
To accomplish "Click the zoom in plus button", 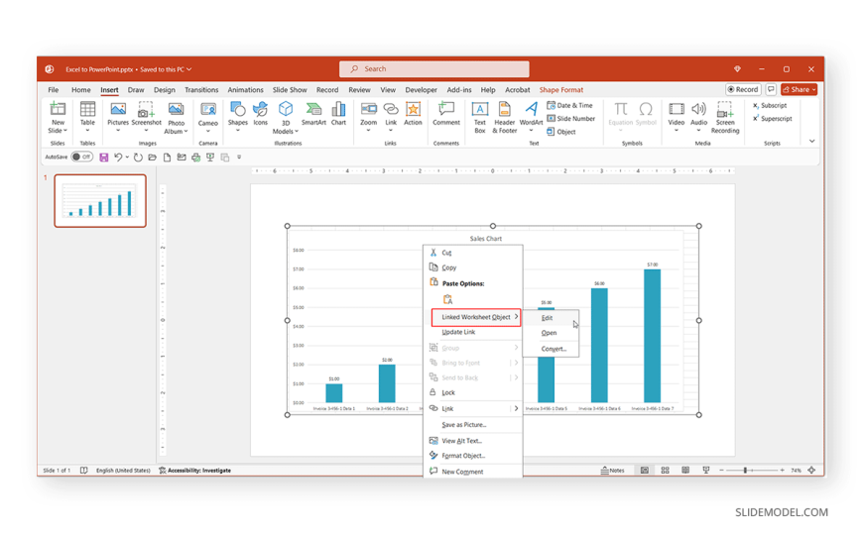I will [x=782, y=471].
